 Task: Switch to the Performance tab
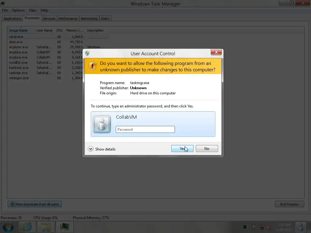(x=68, y=19)
